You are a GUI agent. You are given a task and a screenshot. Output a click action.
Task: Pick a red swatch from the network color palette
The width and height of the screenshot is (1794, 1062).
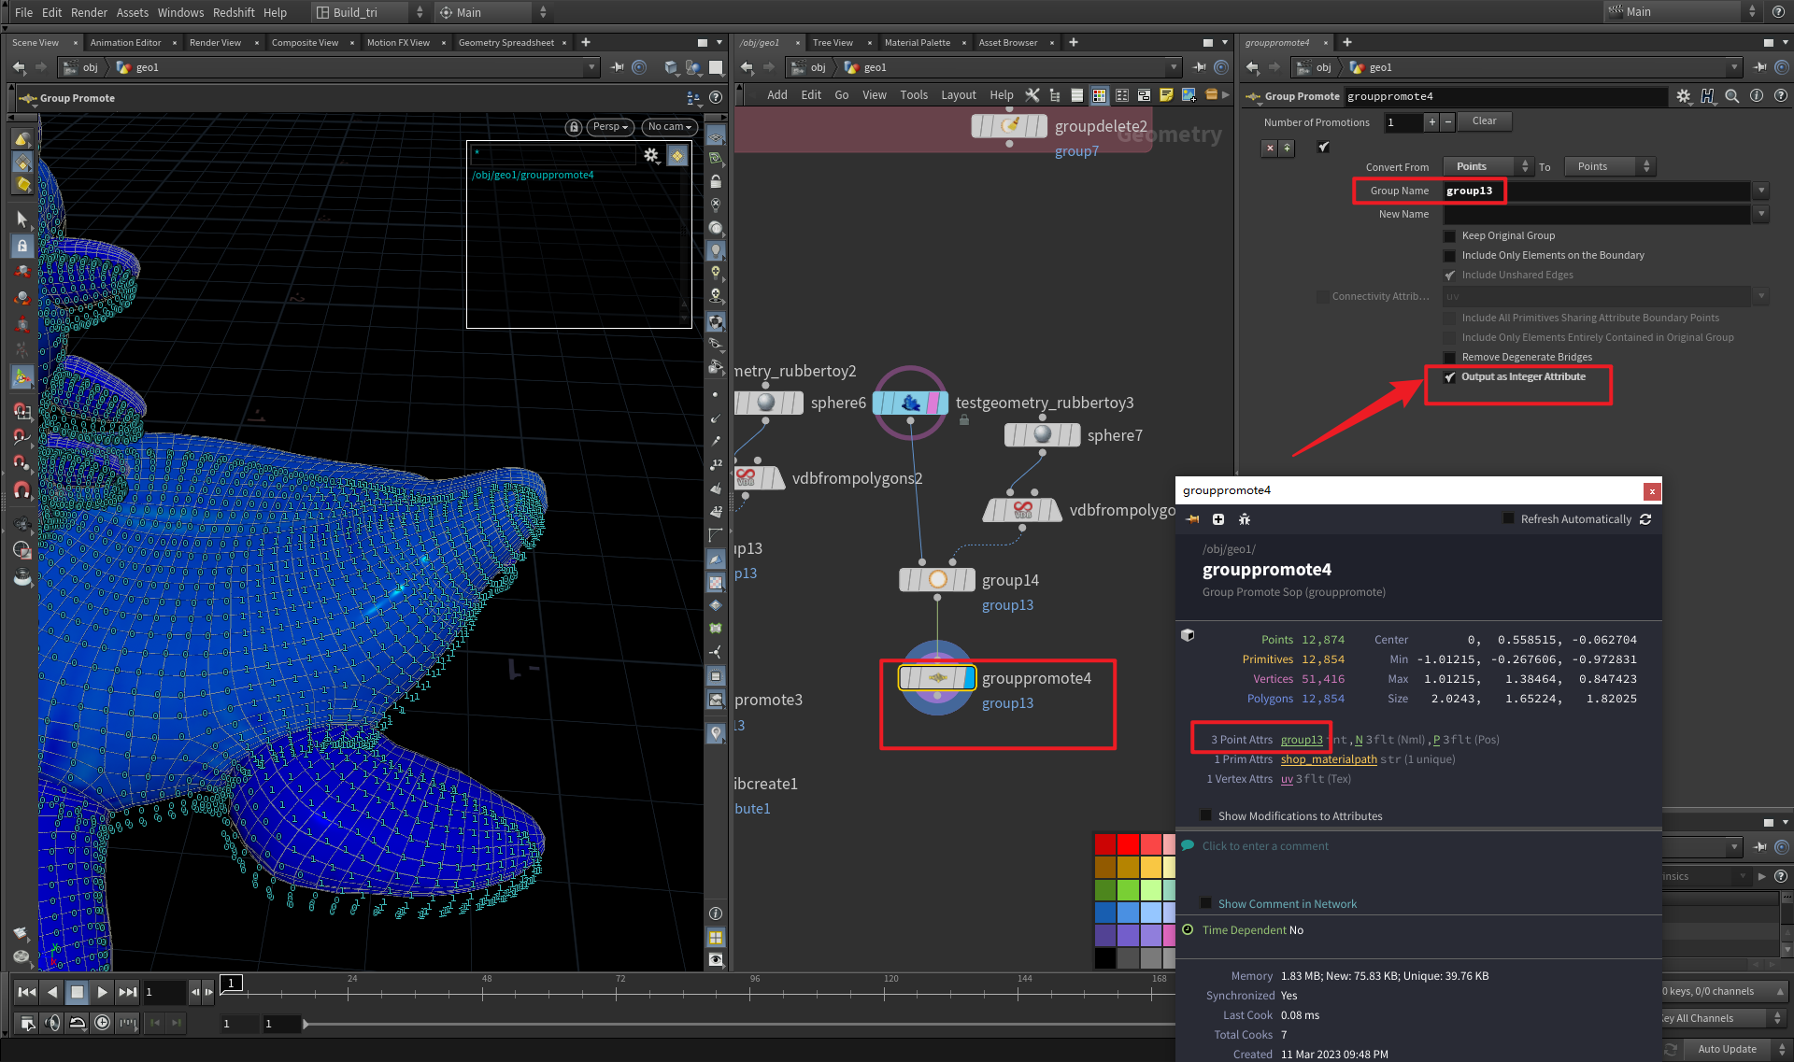[x=1127, y=843]
